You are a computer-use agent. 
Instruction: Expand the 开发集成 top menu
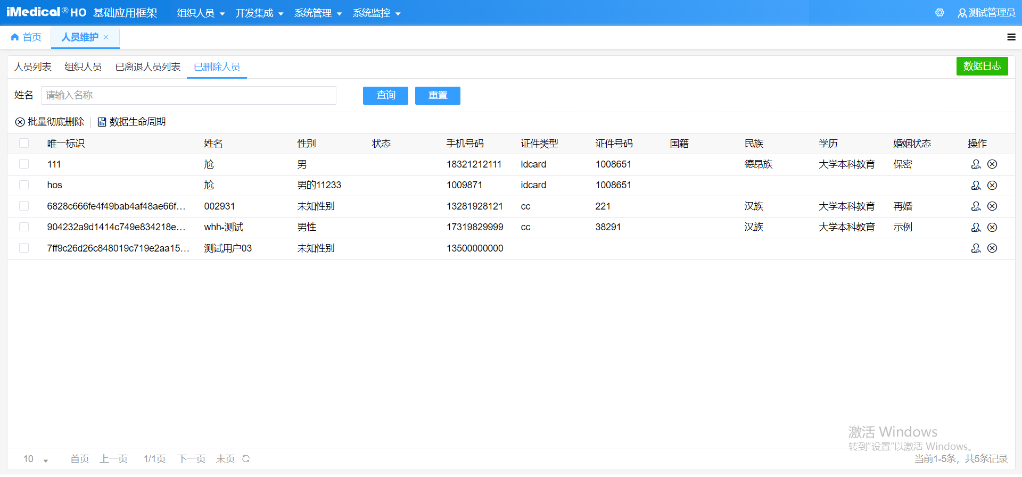pos(259,13)
